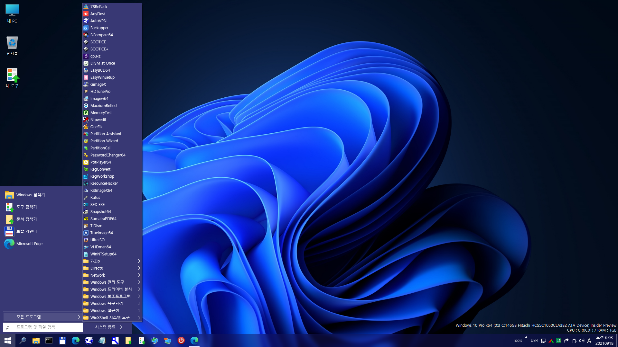Open Ntpwedit password tool
This screenshot has height=347, width=618.
[x=112, y=120]
